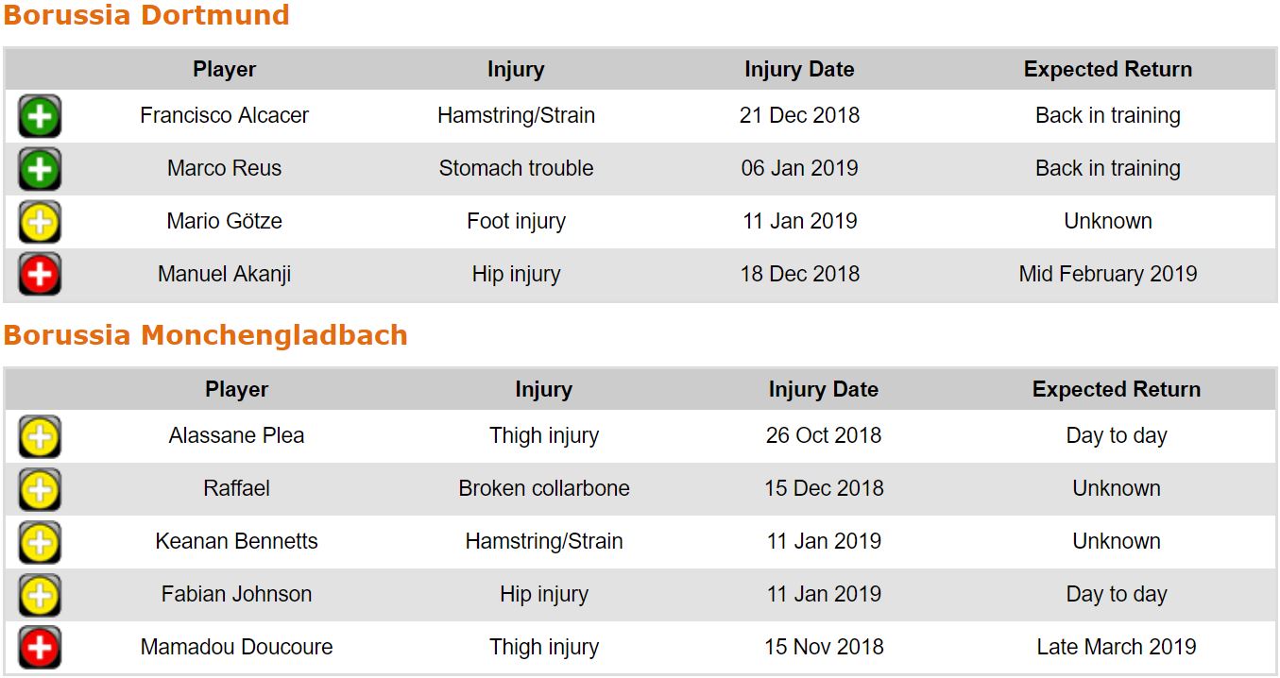Click green status icon beside Francisco Alcacer

click(40, 117)
